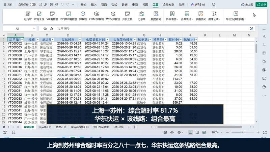This screenshot has width=270, height=152.
Task: Switch to the 公式 ribbon tab
Action: click(114, 5)
